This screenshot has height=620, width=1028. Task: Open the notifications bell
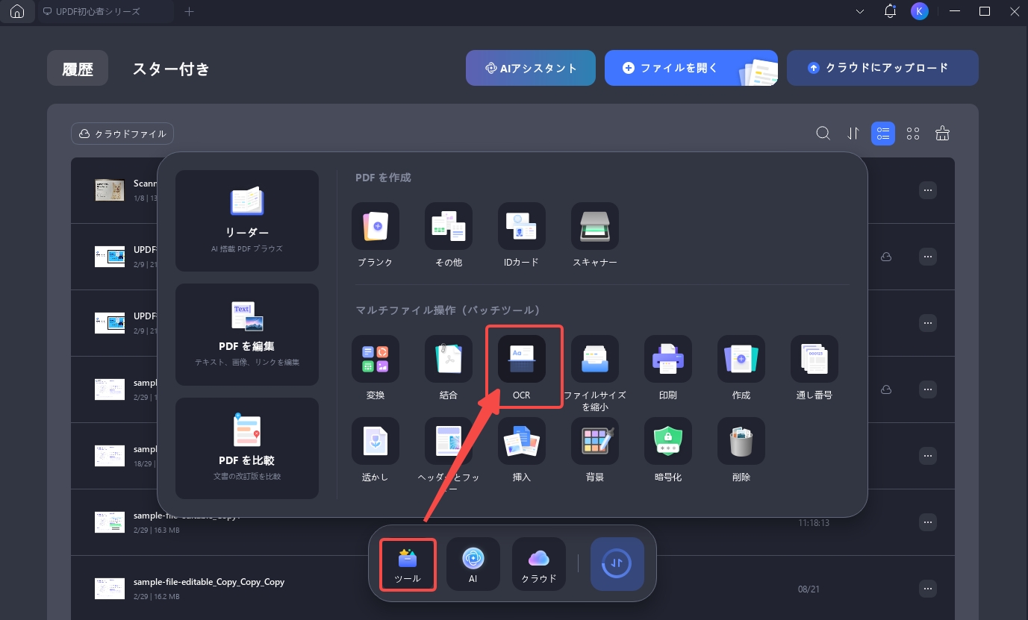[890, 11]
